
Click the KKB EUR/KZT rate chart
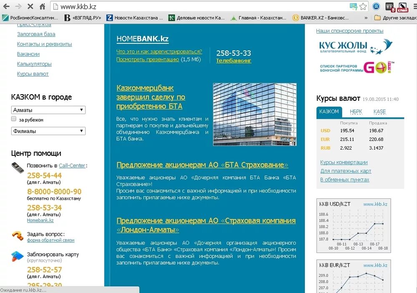tap(354, 276)
